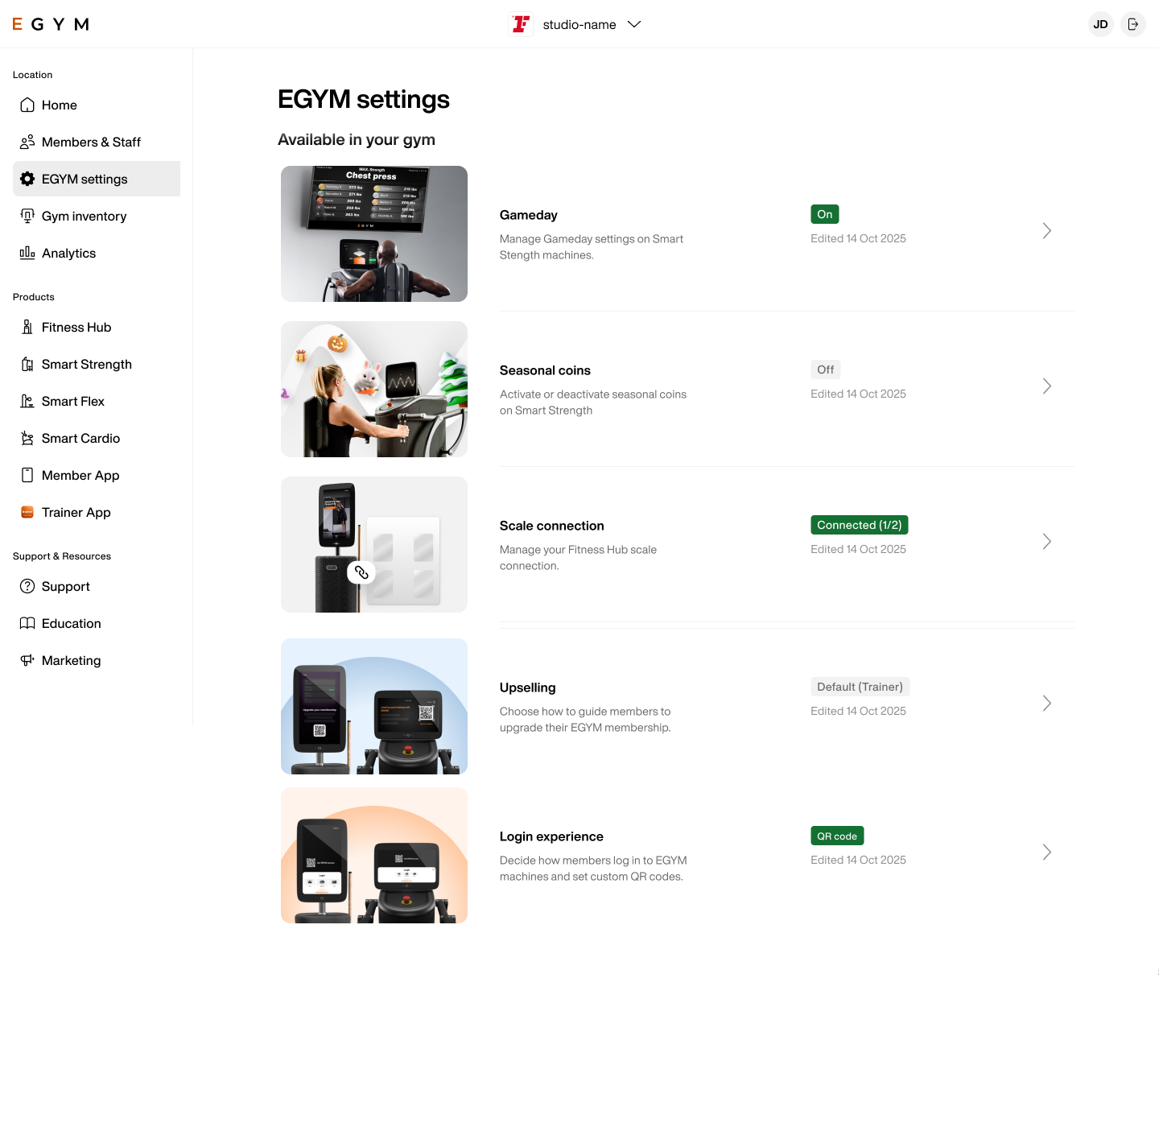This screenshot has height=1127, width=1159.
Task: Expand the Gameday row chevron
Action: 1047,231
